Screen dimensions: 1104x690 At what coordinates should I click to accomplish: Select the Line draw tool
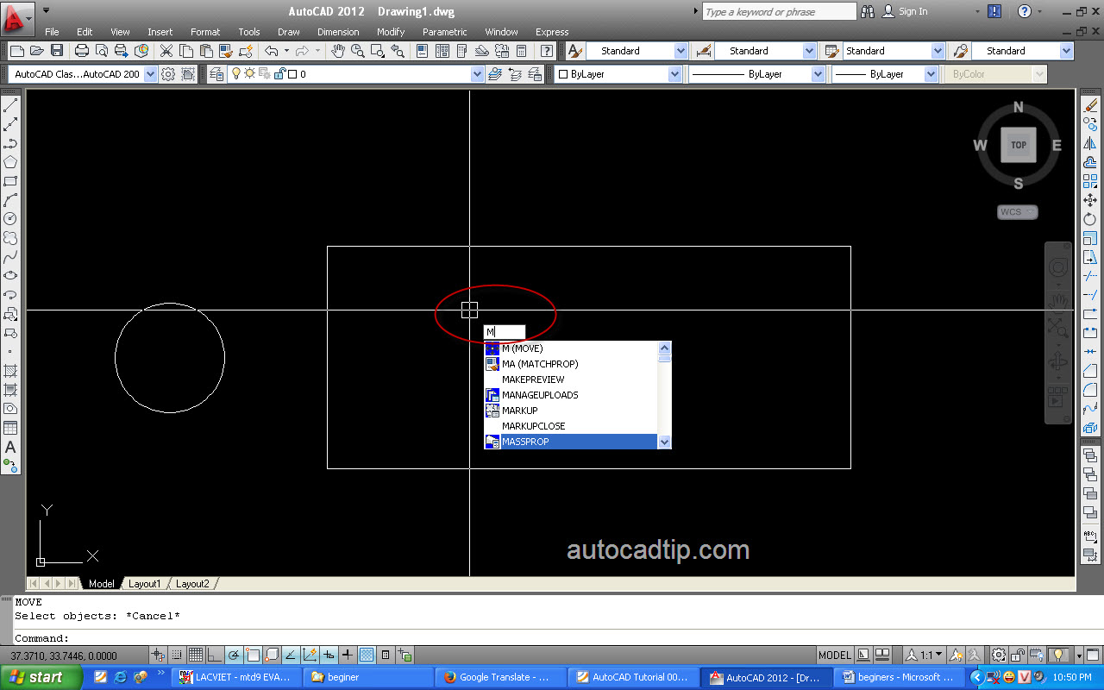(x=10, y=105)
